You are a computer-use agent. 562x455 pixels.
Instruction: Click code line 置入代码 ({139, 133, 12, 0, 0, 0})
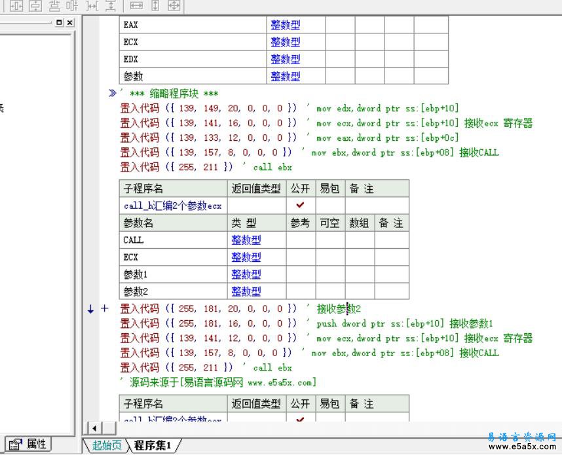pyautogui.click(x=208, y=137)
